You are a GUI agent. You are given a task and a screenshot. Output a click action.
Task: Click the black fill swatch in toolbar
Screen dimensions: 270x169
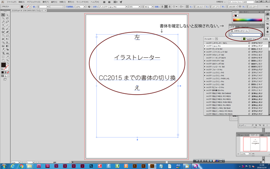pyautogui.click(x=4, y=65)
